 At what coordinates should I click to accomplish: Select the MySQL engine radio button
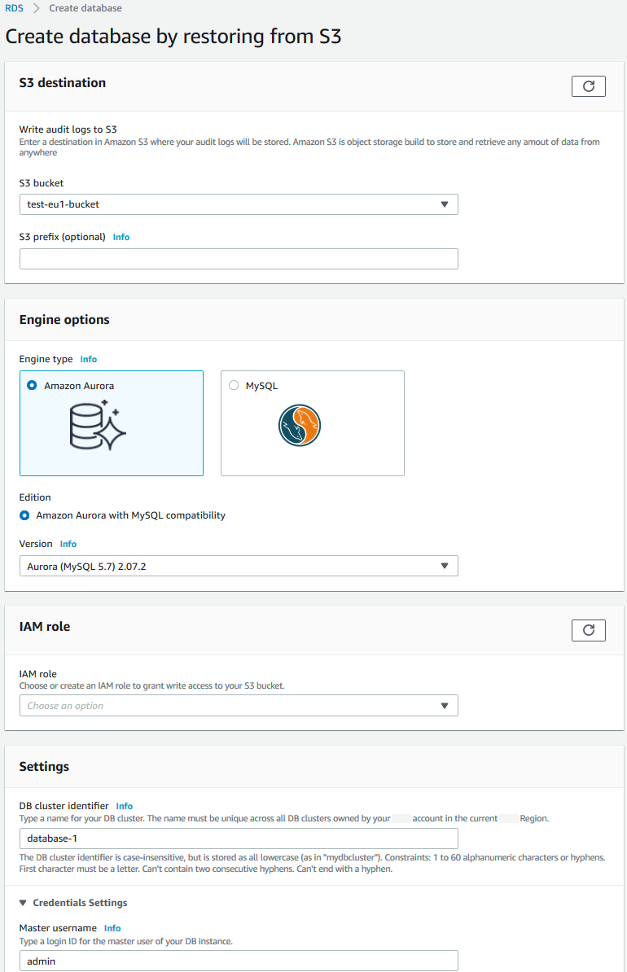pos(234,386)
